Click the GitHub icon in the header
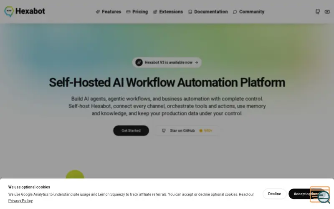Viewport: 334px width, 209px height. 318,12
